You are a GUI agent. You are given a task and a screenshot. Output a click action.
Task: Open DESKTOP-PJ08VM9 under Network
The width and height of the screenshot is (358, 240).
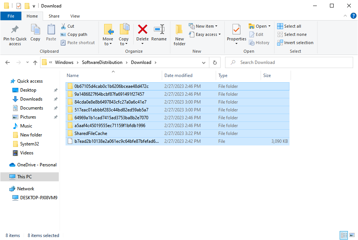pyautogui.click(x=39, y=198)
